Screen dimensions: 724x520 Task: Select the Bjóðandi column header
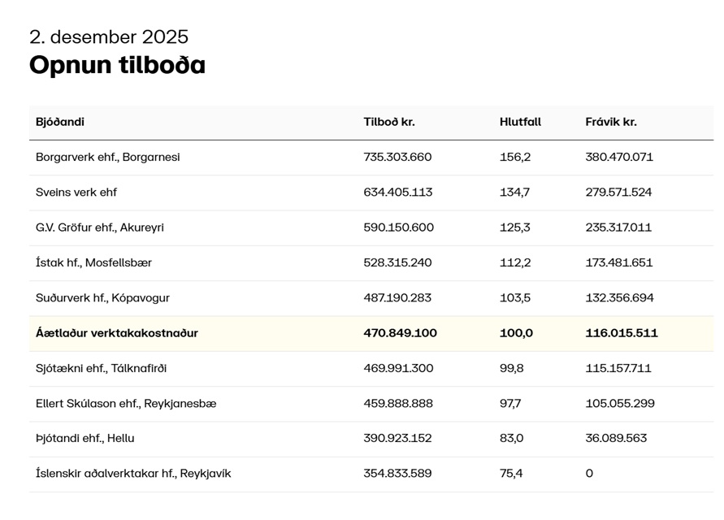pyautogui.click(x=60, y=122)
